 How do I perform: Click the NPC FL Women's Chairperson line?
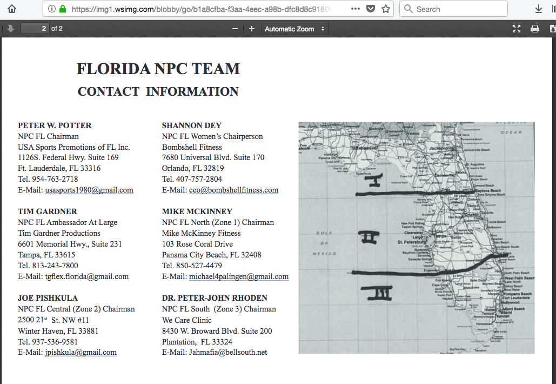[x=212, y=137]
